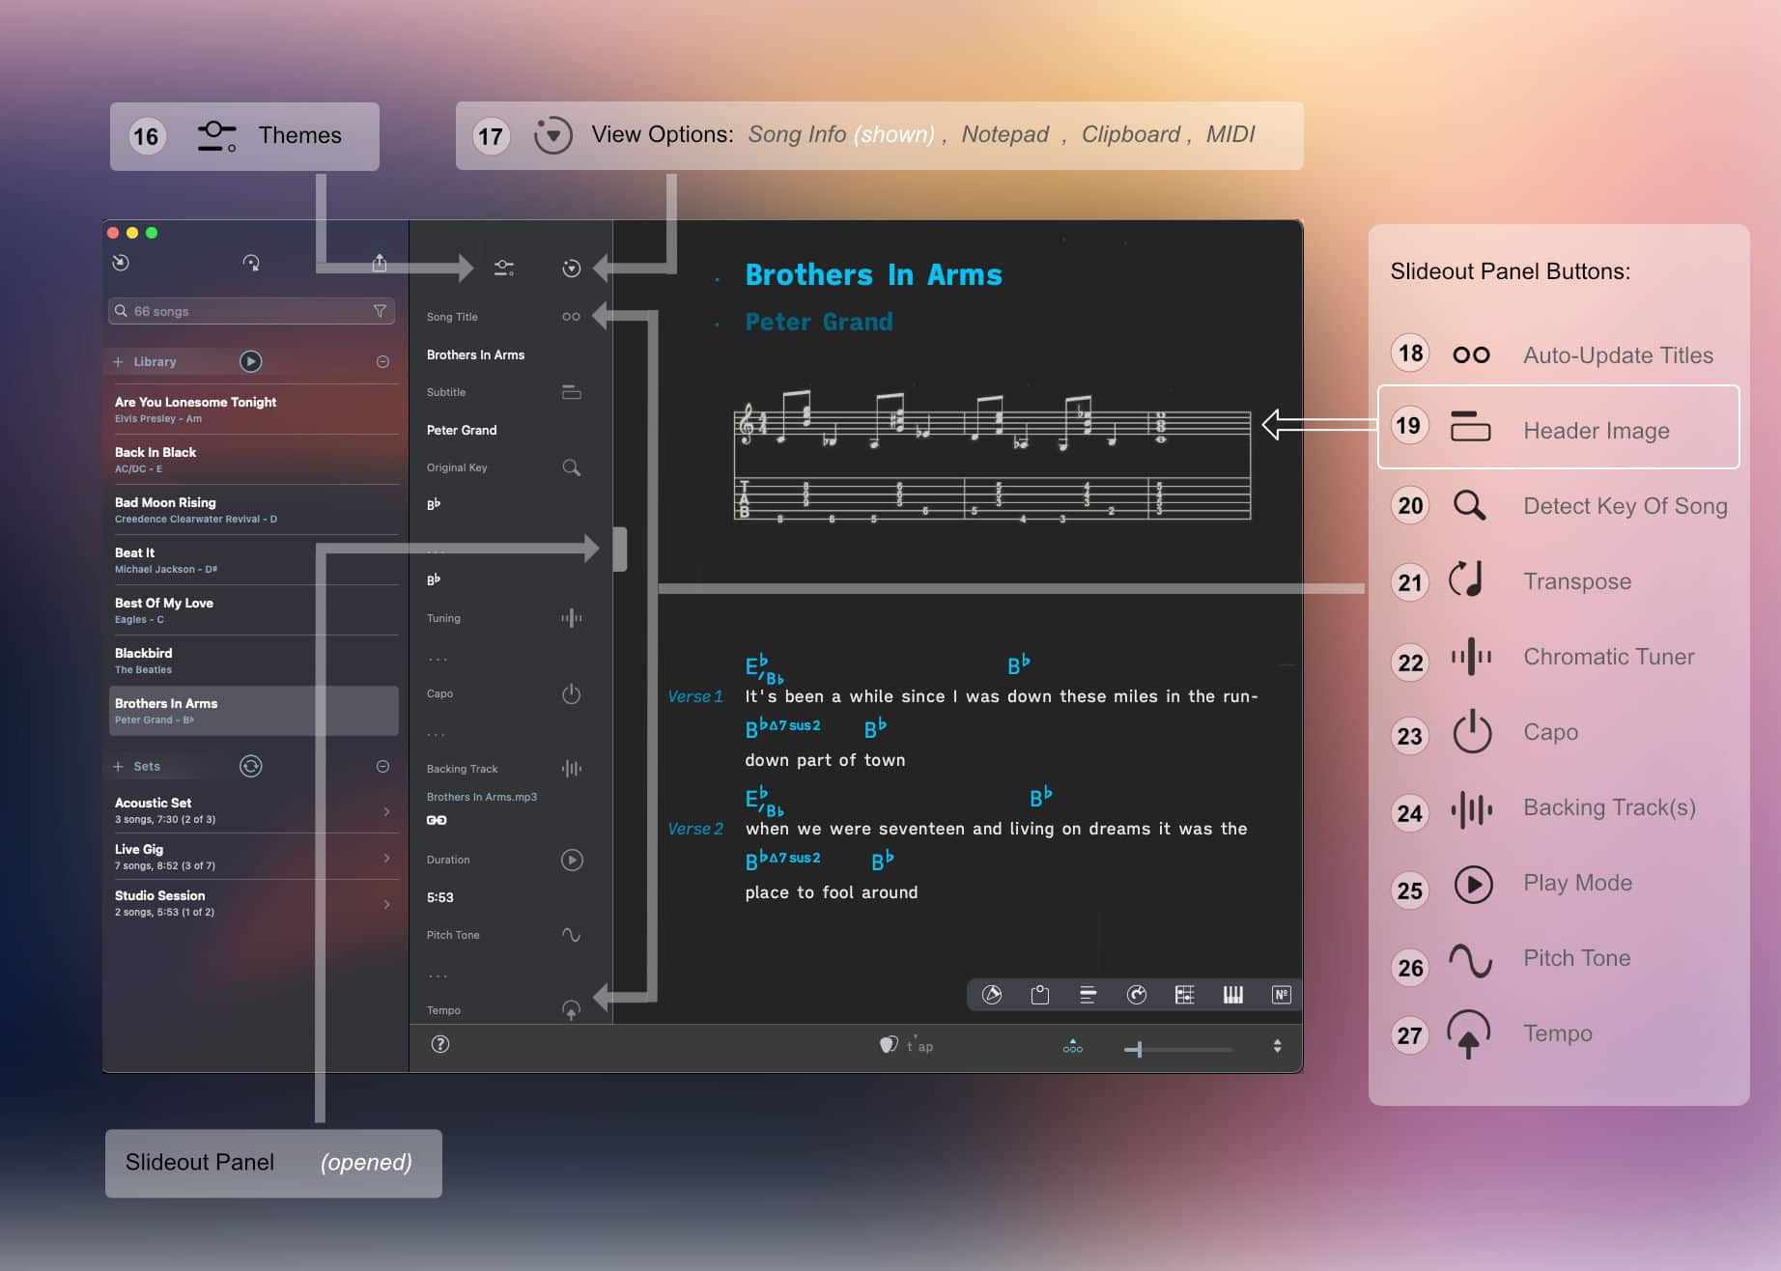Click the Verse 1 section label
This screenshot has width=1781, height=1271.
695,696
